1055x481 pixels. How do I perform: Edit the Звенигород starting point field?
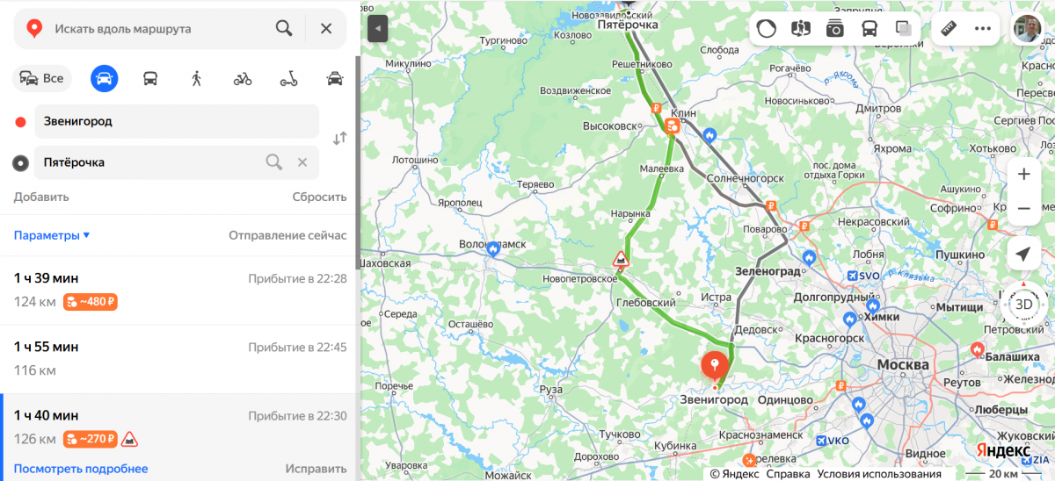point(177,121)
